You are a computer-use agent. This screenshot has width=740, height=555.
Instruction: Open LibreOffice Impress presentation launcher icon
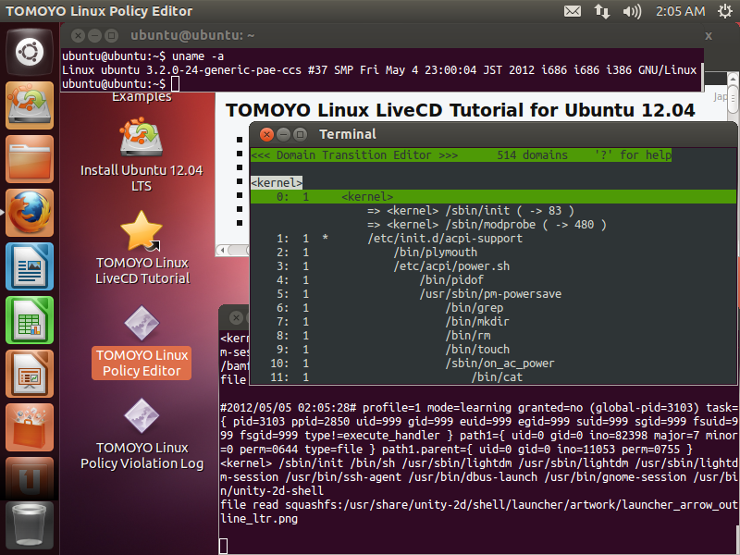pyautogui.click(x=30, y=375)
